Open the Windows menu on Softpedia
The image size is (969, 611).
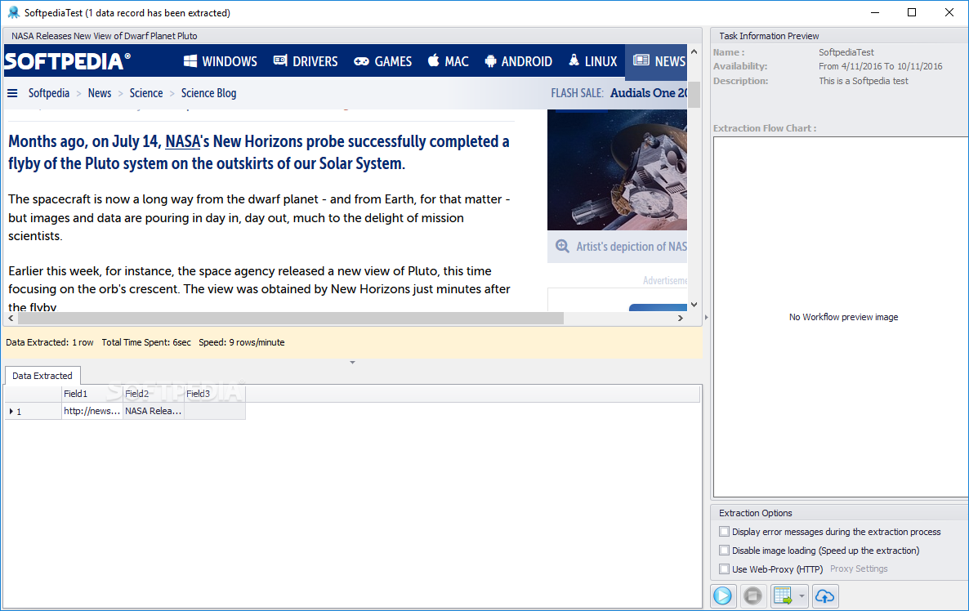click(x=221, y=61)
